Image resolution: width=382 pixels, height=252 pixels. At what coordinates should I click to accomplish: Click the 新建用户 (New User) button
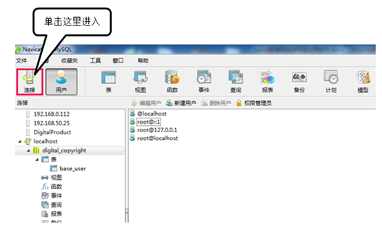point(181,103)
